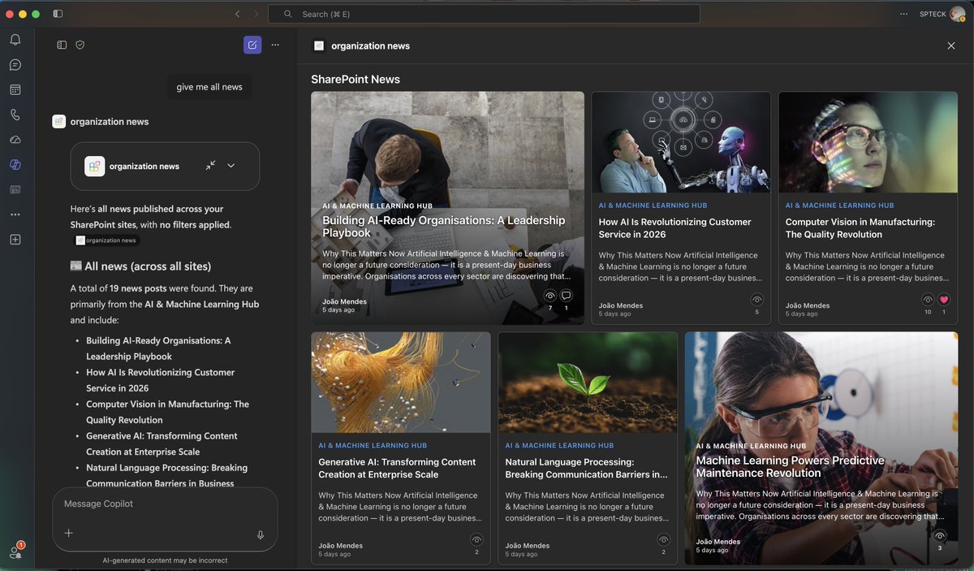Open the app icon below Copilot in the sidebar
The image size is (974, 571).
[x=15, y=189]
